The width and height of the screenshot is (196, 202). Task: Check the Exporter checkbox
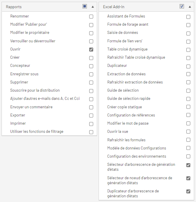(x=91, y=116)
